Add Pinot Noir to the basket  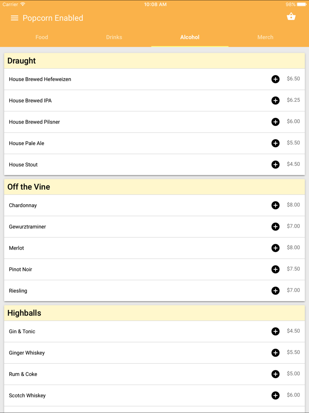click(x=275, y=269)
